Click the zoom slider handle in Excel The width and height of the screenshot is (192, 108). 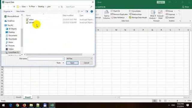pos(177,101)
